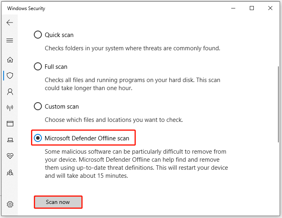Click the back arrow icon
The height and width of the screenshot is (218, 282).
point(10,23)
